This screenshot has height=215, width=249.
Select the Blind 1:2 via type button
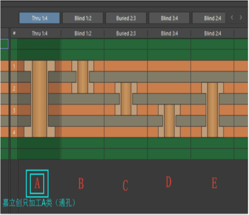tap(83, 18)
